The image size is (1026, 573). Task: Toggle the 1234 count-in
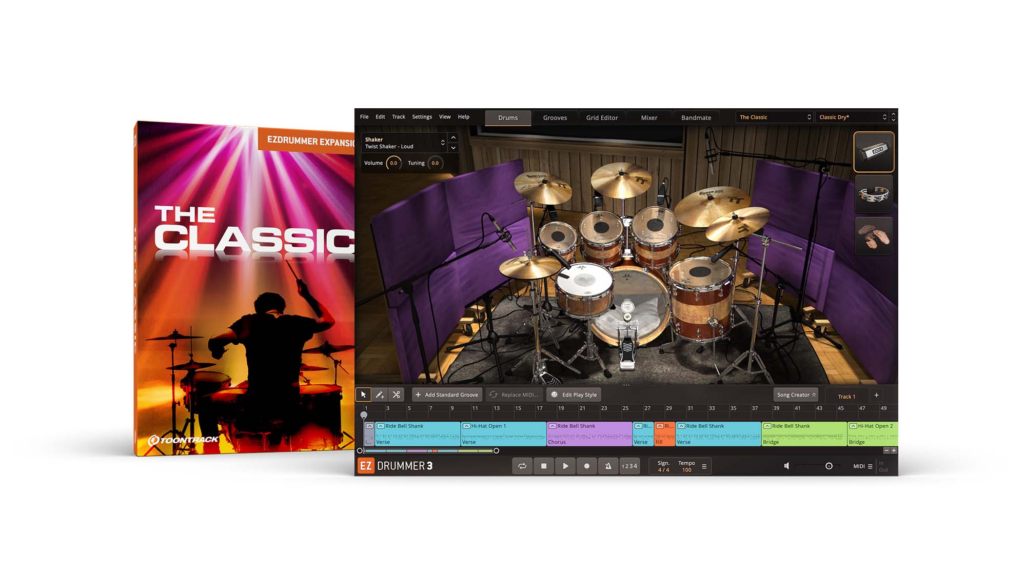coord(629,466)
